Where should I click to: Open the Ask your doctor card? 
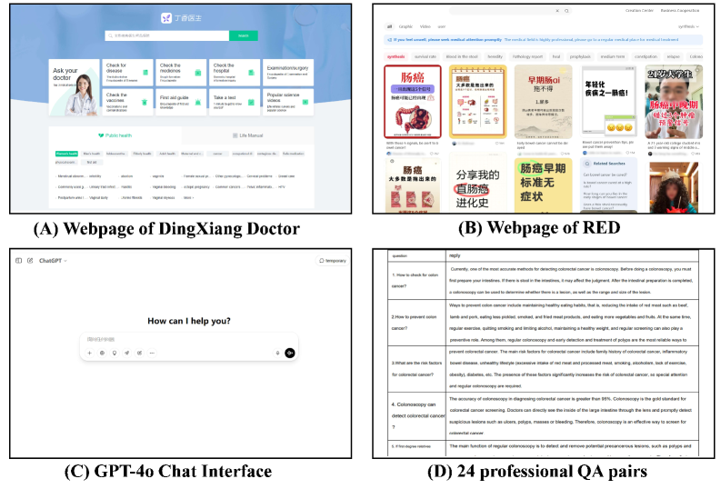coord(74,87)
